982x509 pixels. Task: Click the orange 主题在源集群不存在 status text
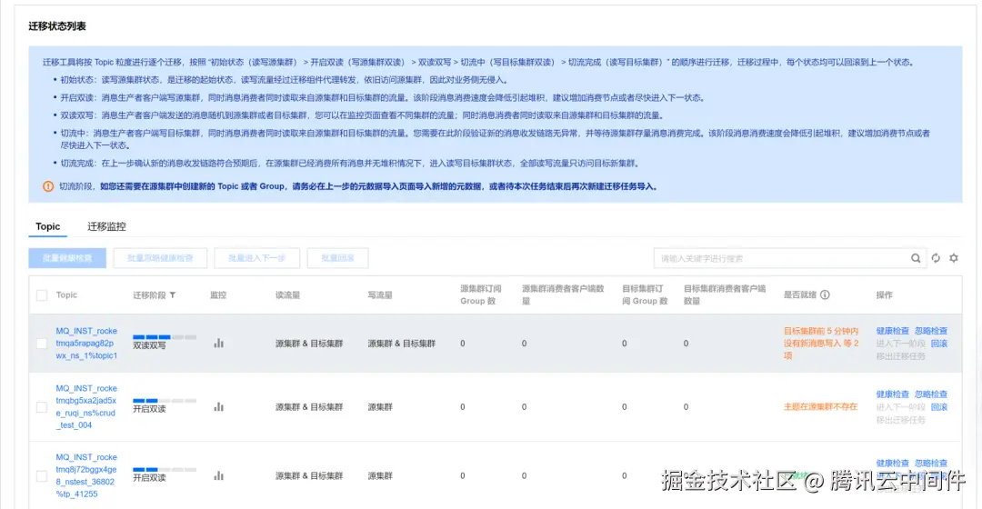(820, 407)
